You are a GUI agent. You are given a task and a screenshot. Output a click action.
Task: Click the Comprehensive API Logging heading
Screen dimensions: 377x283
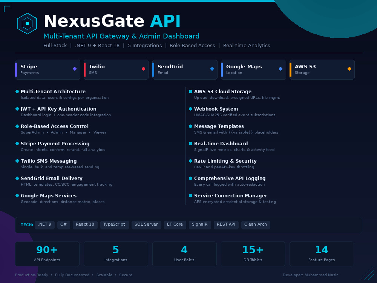point(230,178)
